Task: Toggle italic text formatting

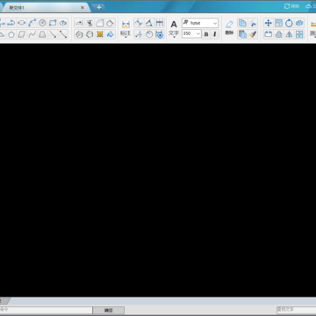Action: [x=214, y=34]
